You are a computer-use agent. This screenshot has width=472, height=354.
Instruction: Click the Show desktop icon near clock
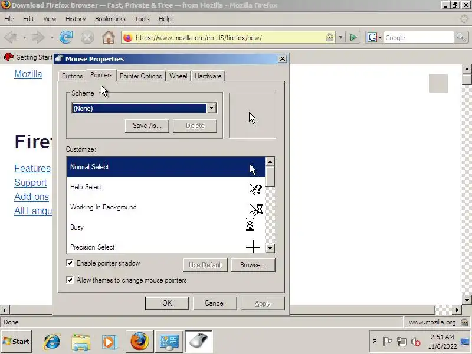[x=466, y=342]
